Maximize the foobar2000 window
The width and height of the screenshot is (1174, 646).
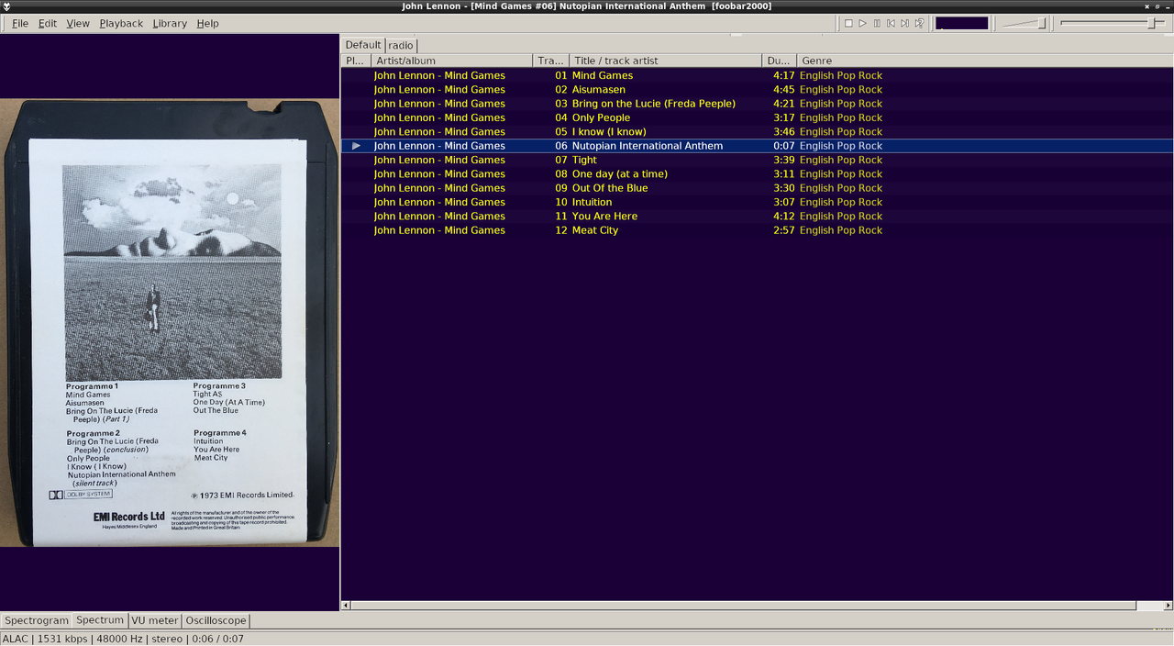(x=1157, y=6)
